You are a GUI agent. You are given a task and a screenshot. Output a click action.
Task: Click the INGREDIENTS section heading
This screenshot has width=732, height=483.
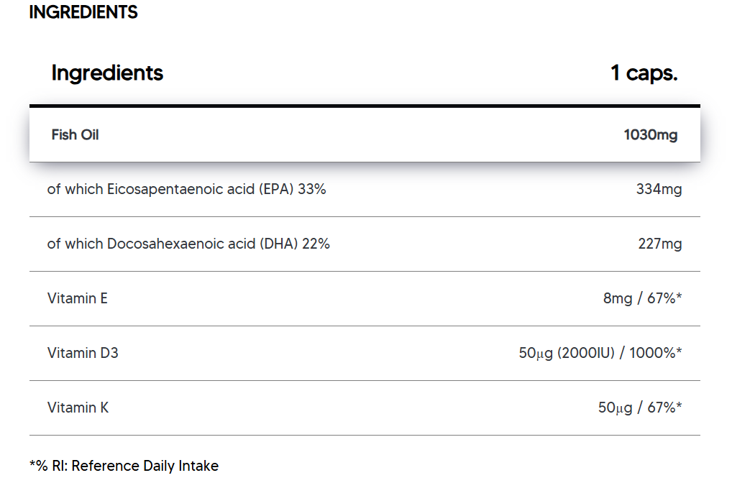coord(83,12)
